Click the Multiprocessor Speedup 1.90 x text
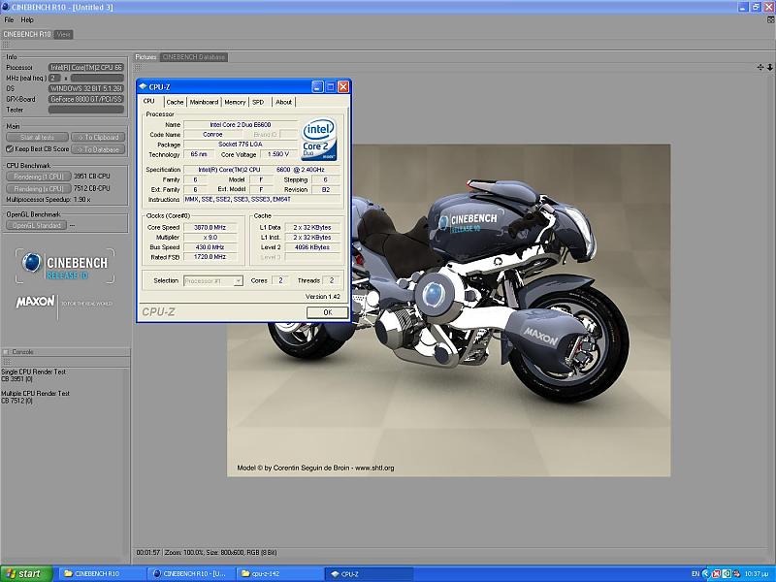The height and width of the screenshot is (582, 776). click(48, 200)
